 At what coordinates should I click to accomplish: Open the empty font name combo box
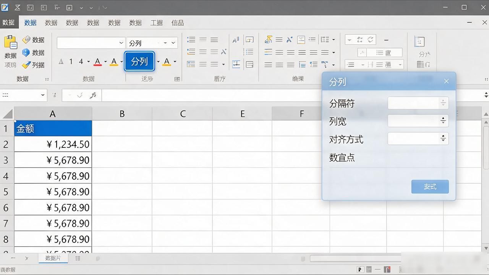(x=91, y=43)
